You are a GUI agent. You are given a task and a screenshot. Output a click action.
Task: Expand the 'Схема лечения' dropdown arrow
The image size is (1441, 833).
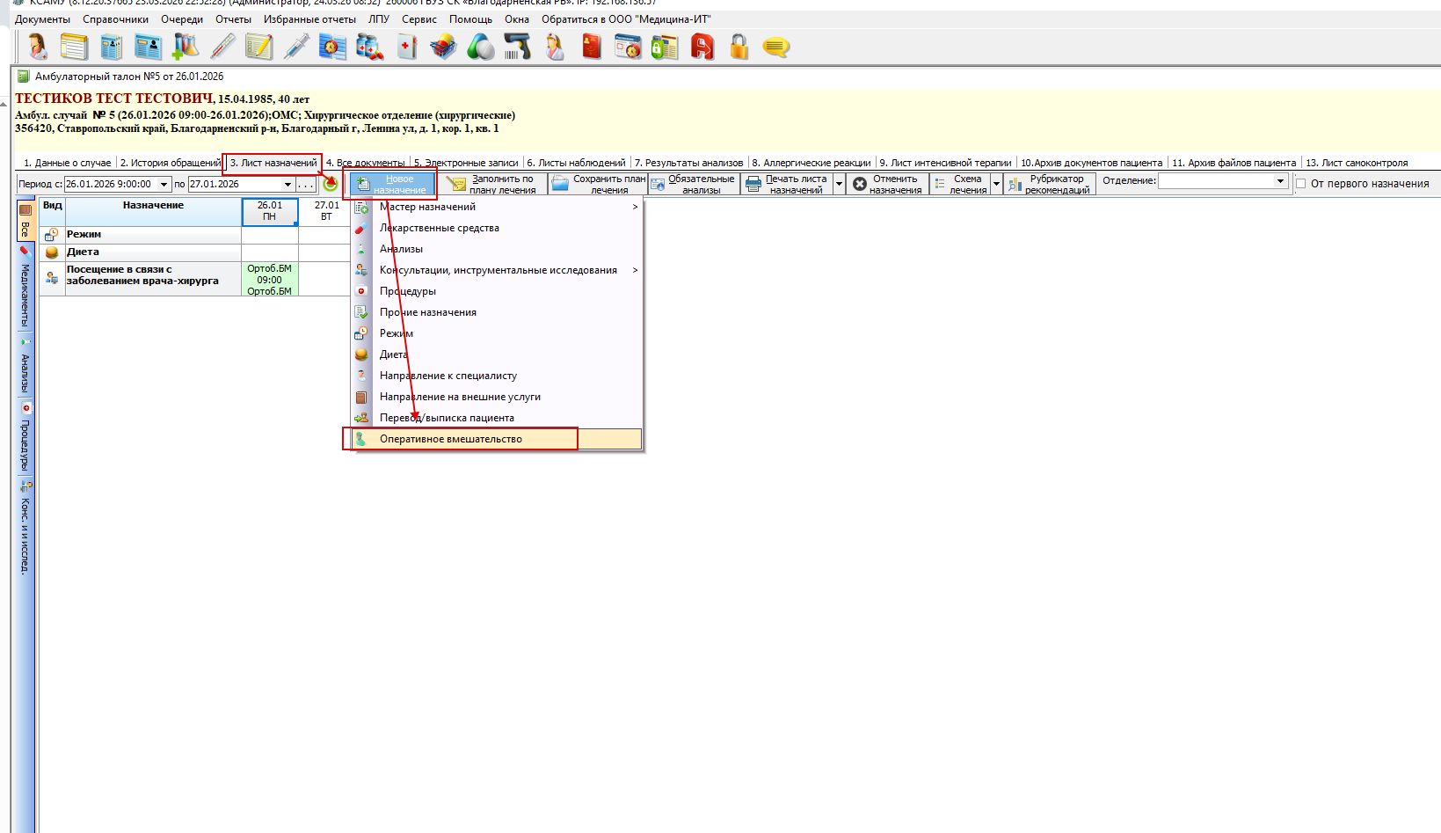[x=996, y=184]
